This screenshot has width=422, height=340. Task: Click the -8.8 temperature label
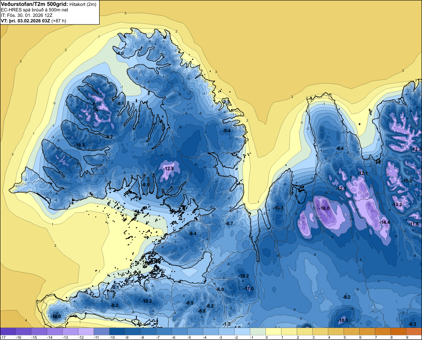pos(202,311)
